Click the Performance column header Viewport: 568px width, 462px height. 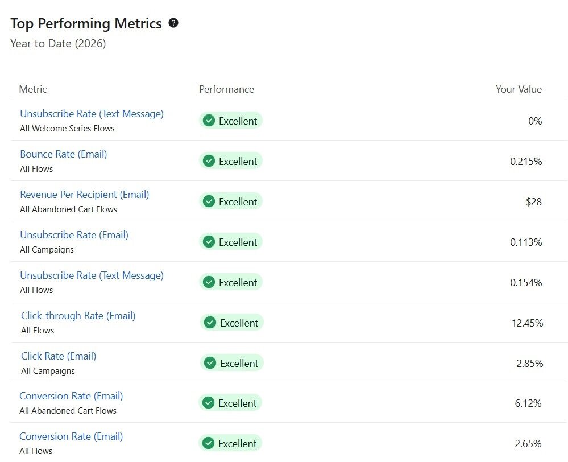click(227, 89)
